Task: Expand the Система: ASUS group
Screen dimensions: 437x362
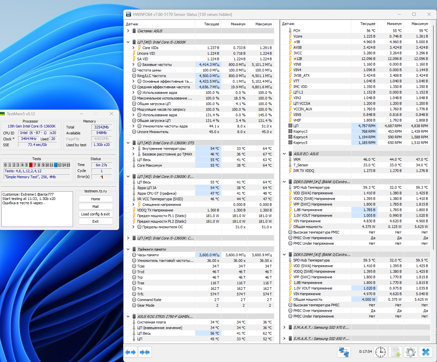Action: pyautogui.click(x=128, y=31)
